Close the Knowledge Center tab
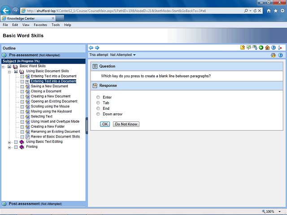 coord(53,18)
